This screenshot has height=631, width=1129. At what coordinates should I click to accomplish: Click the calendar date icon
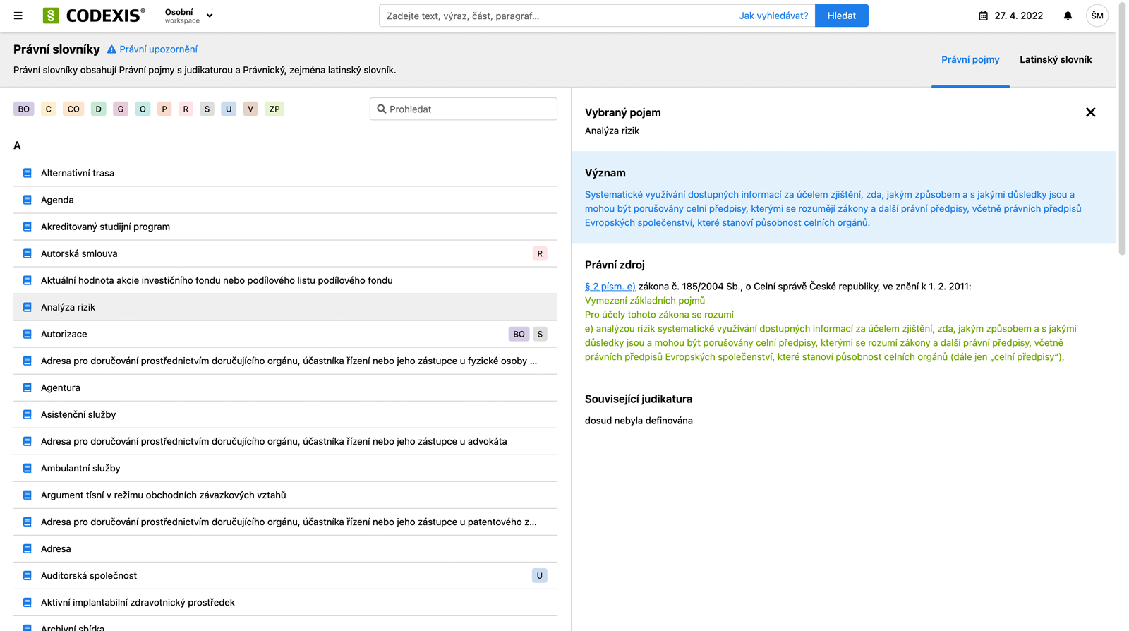pyautogui.click(x=983, y=16)
